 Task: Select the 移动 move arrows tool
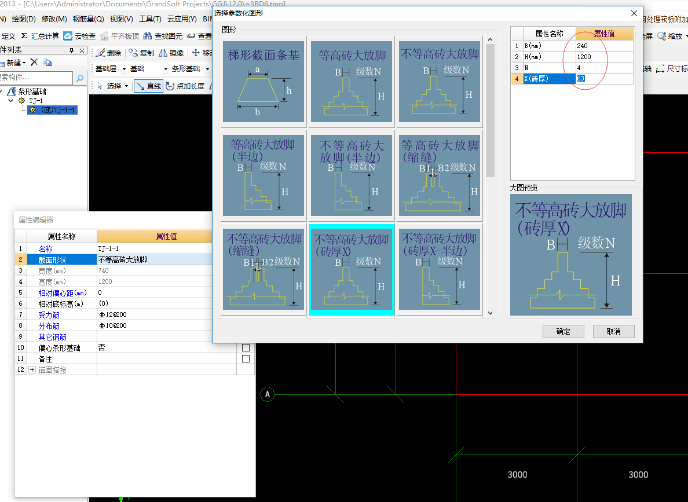pyautogui.click(x=196, y=53)
